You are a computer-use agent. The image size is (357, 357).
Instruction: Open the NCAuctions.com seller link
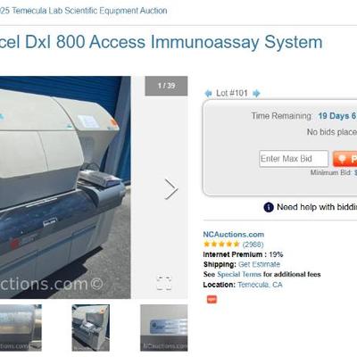pyautogui.click(x=234, y=235)
